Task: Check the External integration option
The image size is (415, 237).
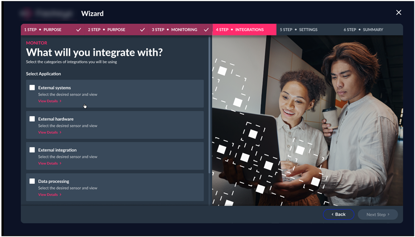Action: 32,150
